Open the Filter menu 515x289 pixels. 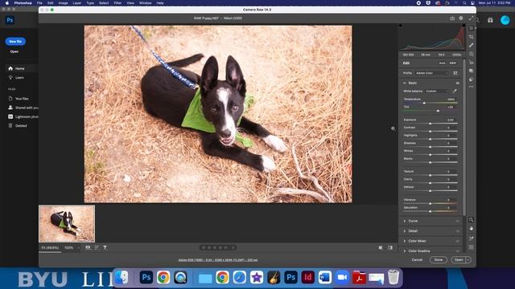[x=117, y=3]
